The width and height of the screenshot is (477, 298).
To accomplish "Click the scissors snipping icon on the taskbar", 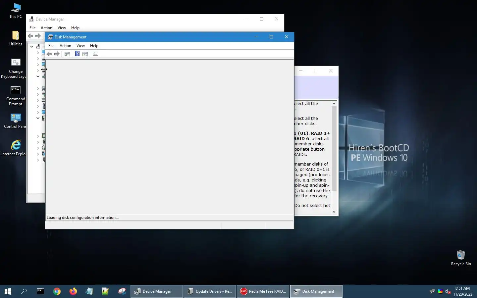I will pyautogui.click(x=122, y=291).
